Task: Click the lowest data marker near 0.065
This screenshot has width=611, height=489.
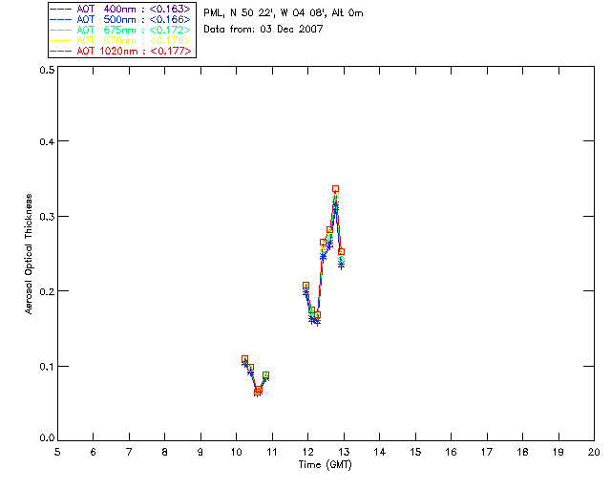Action: [x=258, y=392]
